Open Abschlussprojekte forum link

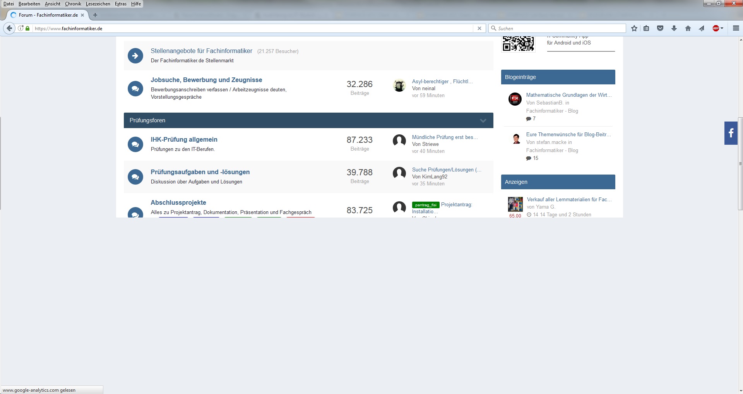point(178,202)
